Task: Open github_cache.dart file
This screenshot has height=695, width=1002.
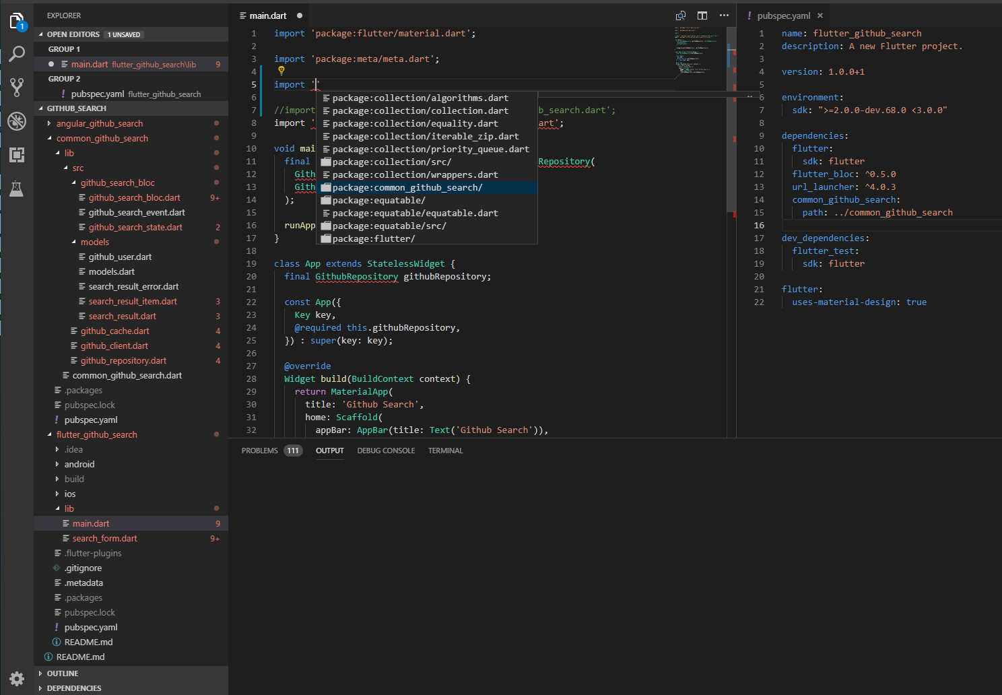Action: pos(114,331)
